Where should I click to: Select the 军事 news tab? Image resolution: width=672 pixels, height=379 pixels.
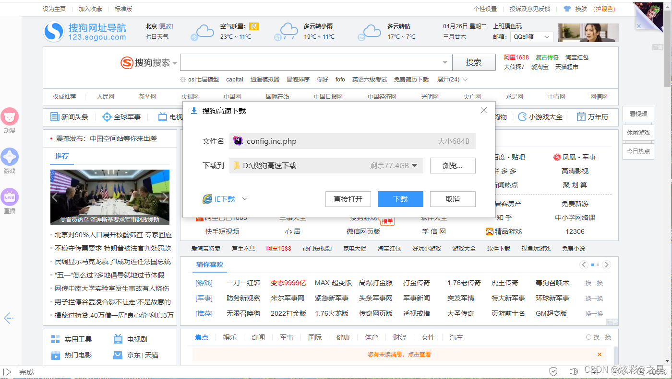click(x=287, y=338)
